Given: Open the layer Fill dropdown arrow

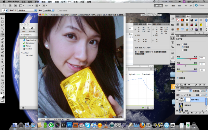Looking at the screenshot, I should point(206,95).
